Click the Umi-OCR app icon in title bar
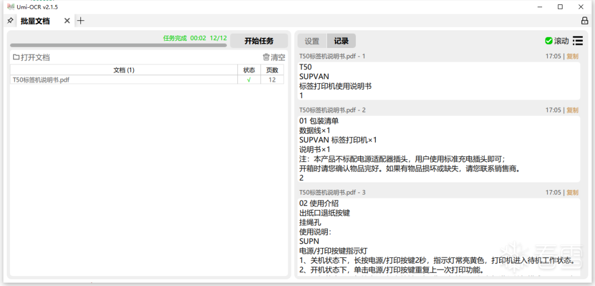Image resolution: width=595 pixels, height=286 pixels. (10, 7)
